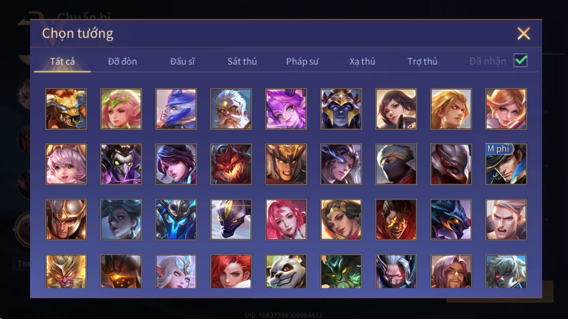Select the dark blue helmeted purple-eyed hero
This screenshot has width=568, height=319.
[x=341, y=109]
